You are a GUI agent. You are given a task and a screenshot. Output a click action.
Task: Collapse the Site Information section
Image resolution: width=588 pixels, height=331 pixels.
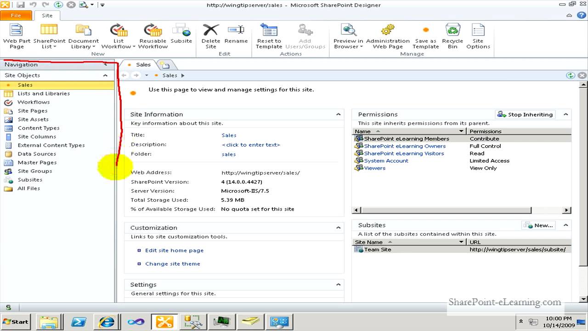click(339, 114)
